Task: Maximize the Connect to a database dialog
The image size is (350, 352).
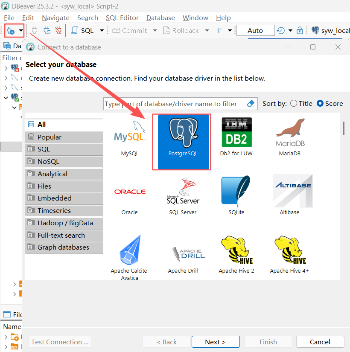Action: [313, 47]
